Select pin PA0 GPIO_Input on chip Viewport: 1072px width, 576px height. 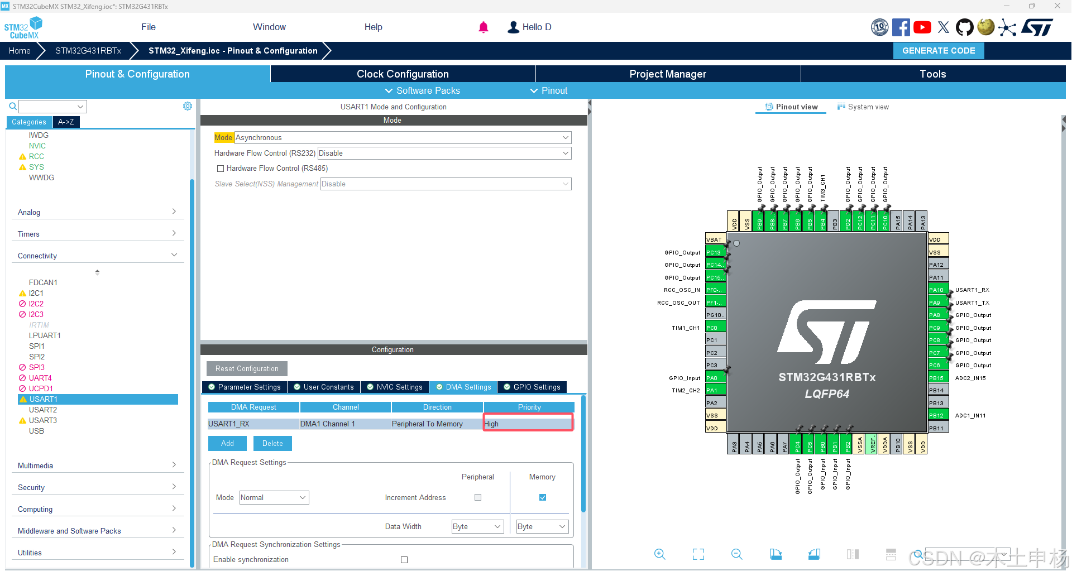pos(716,378)
